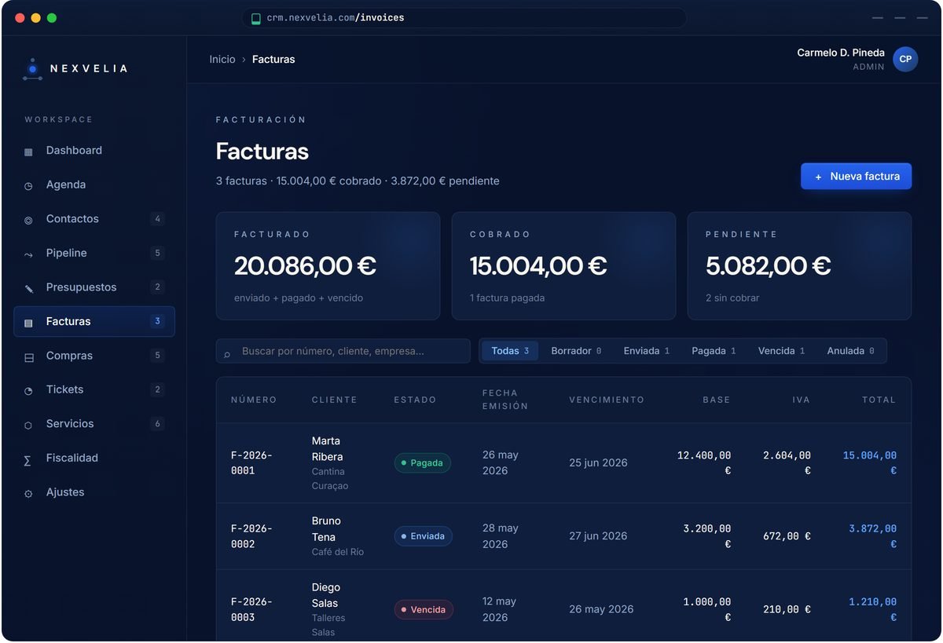The height and width of the screenshot is (643, 943).
Task: Click the Tickets sidebar icon
Action: pyautogui.click(x=28, y=390)
